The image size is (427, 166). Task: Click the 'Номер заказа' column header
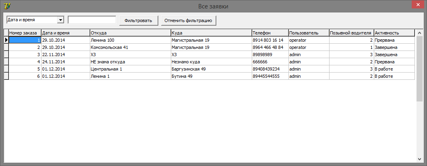(25, 33)
